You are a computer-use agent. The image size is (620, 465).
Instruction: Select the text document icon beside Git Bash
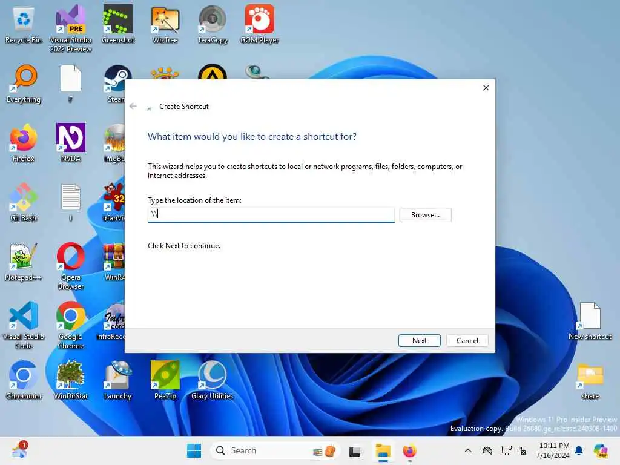point(71,202)
